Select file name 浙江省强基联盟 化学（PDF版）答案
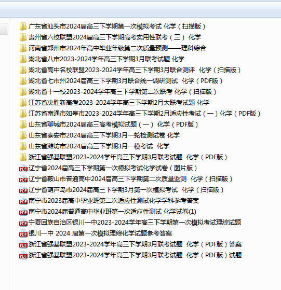Image resolution: width=281 pixels, height=290 pixels. click(x=135, y=244)
